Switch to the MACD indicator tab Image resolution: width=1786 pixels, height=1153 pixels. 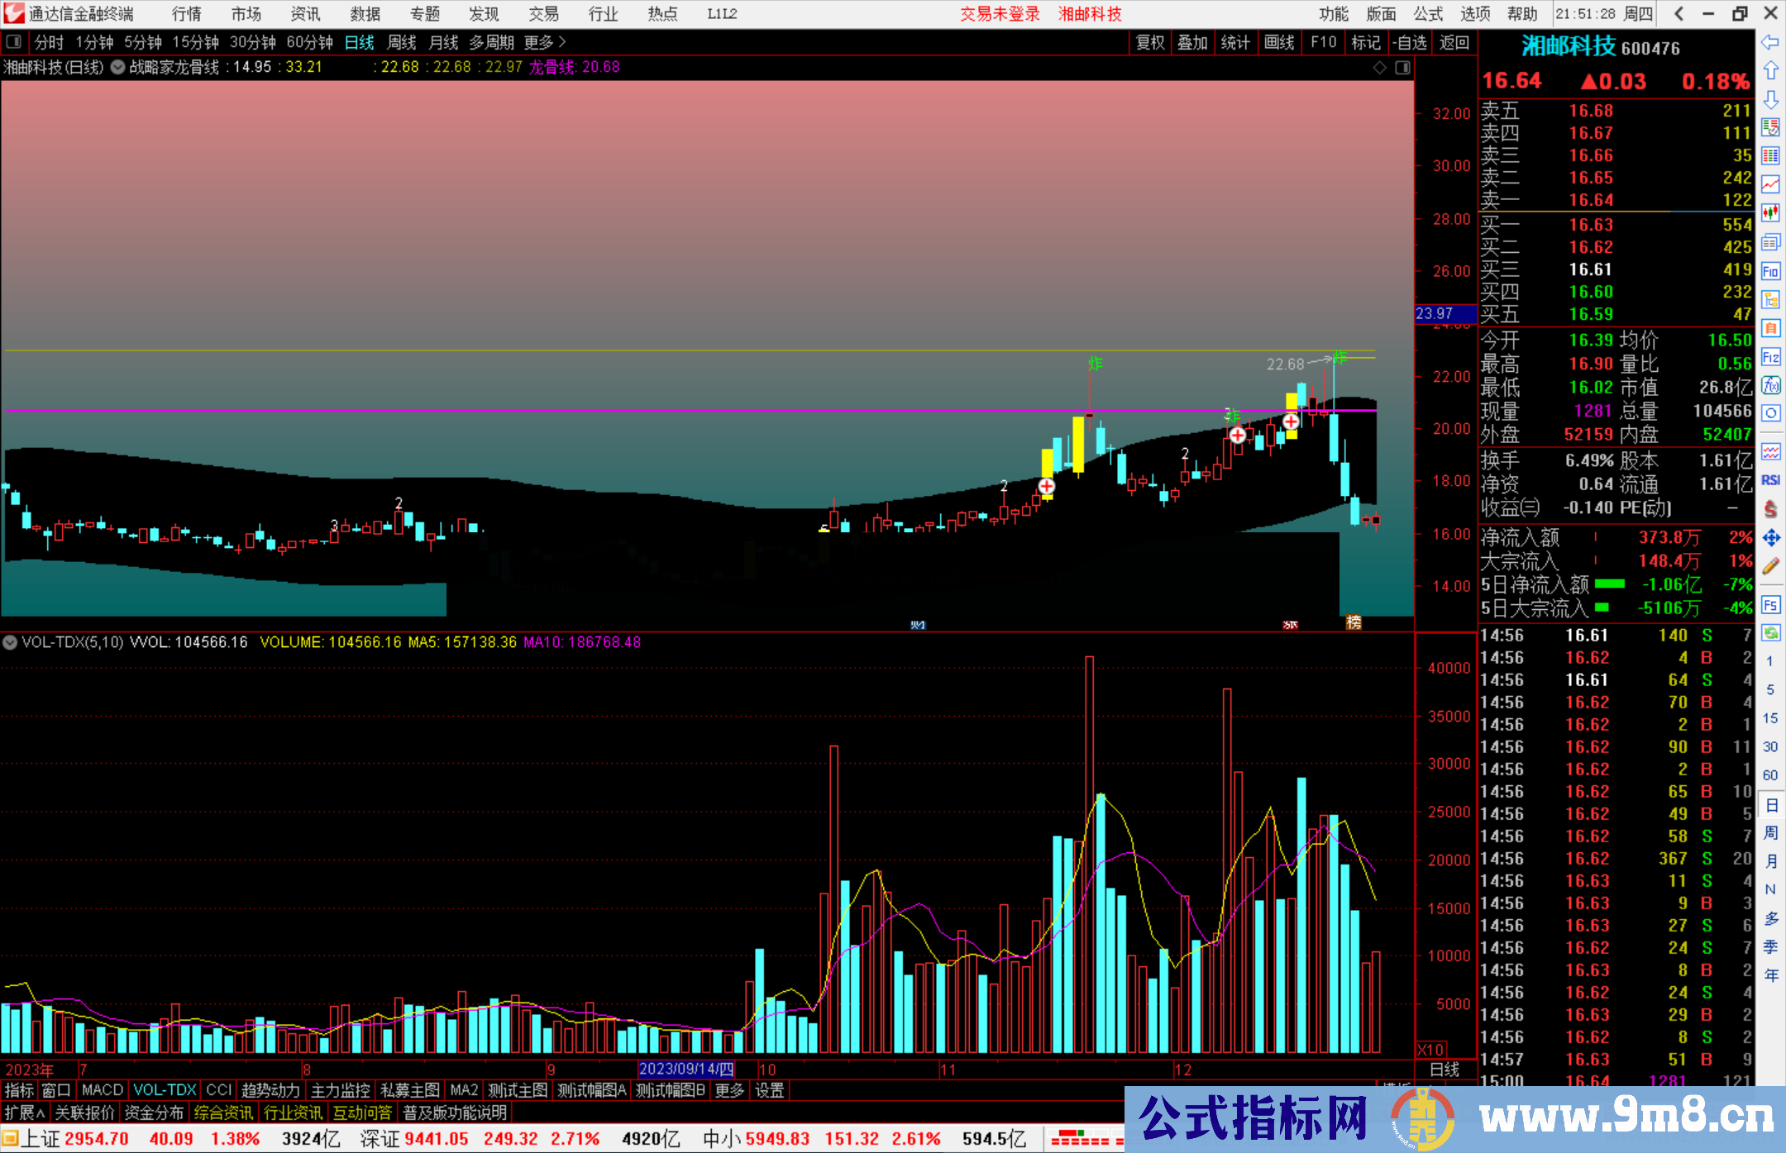(103, 1090)
